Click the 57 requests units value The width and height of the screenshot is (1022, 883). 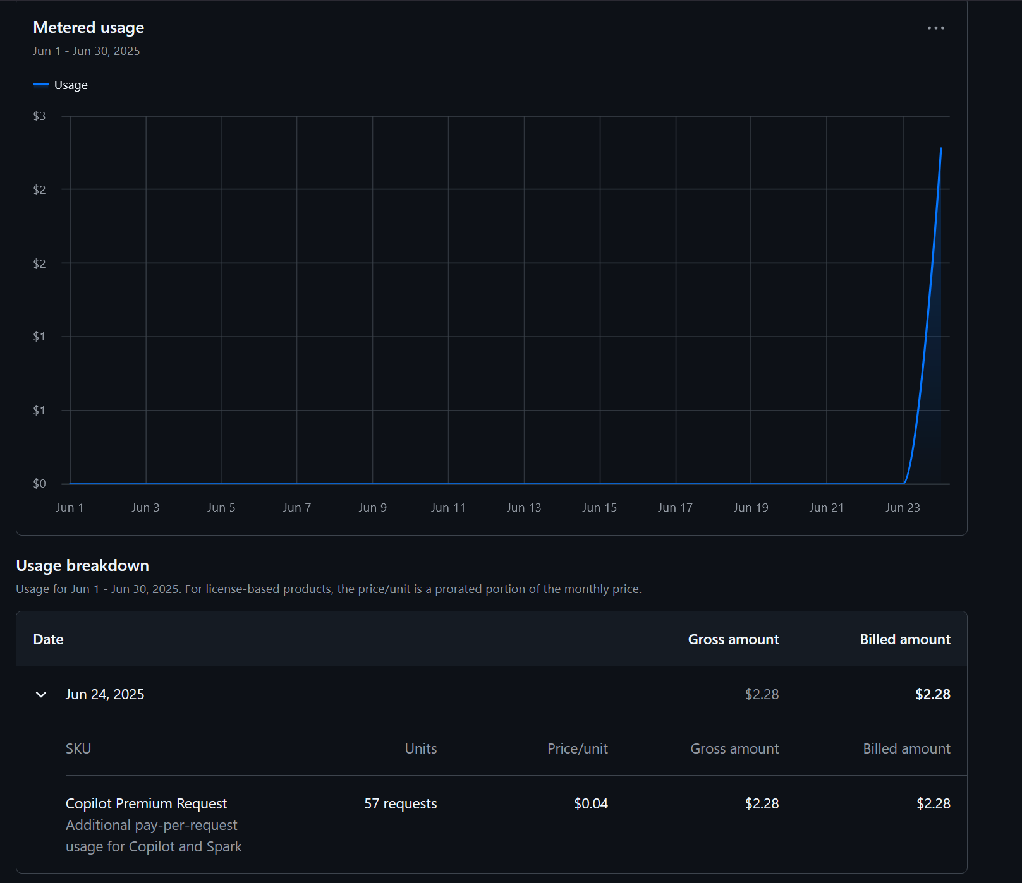pos(401,803)
